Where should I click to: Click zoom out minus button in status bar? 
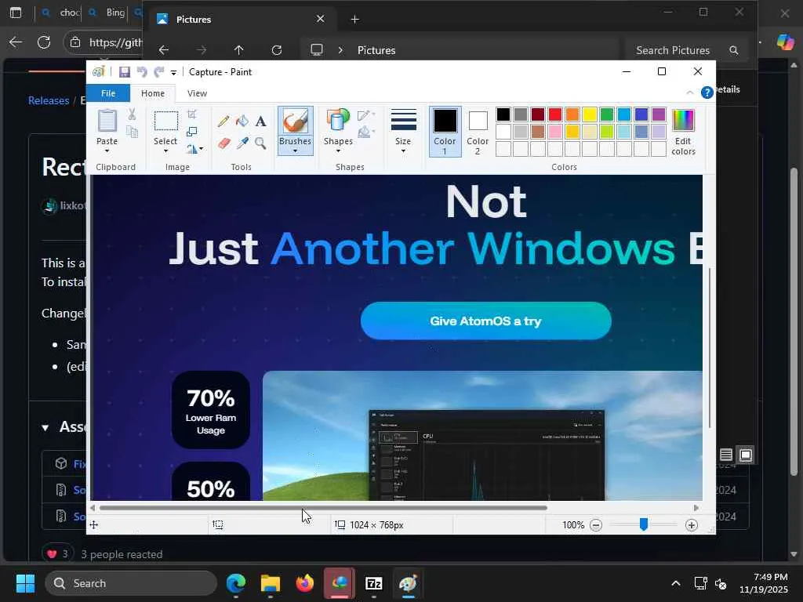pos(596,524)
